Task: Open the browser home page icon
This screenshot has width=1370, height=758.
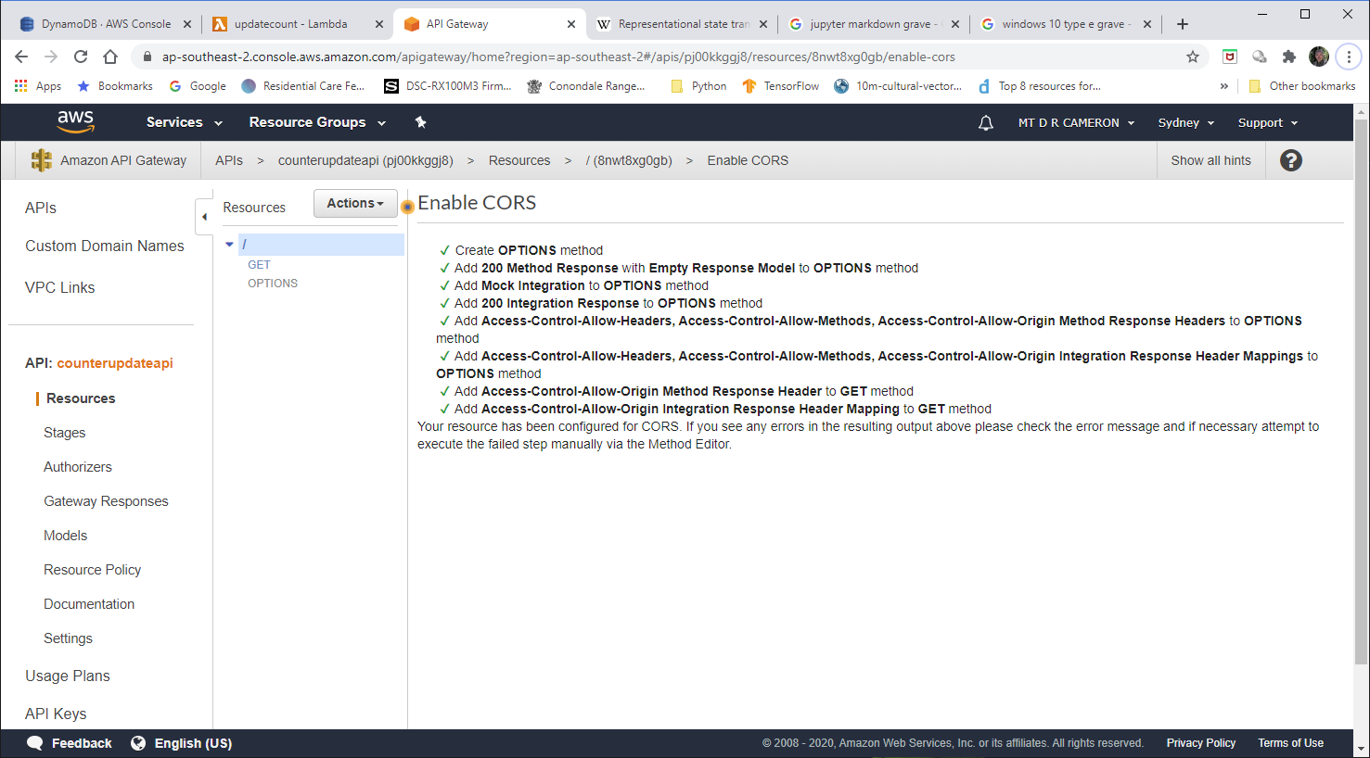Action: 110,57
